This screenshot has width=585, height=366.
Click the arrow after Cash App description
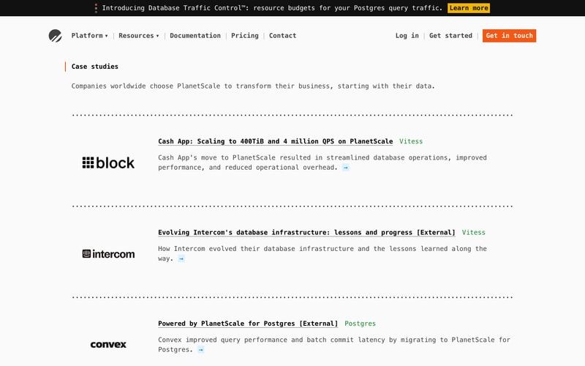[346, 168]
